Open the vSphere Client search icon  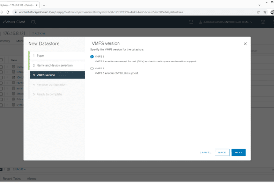(33, 22)
